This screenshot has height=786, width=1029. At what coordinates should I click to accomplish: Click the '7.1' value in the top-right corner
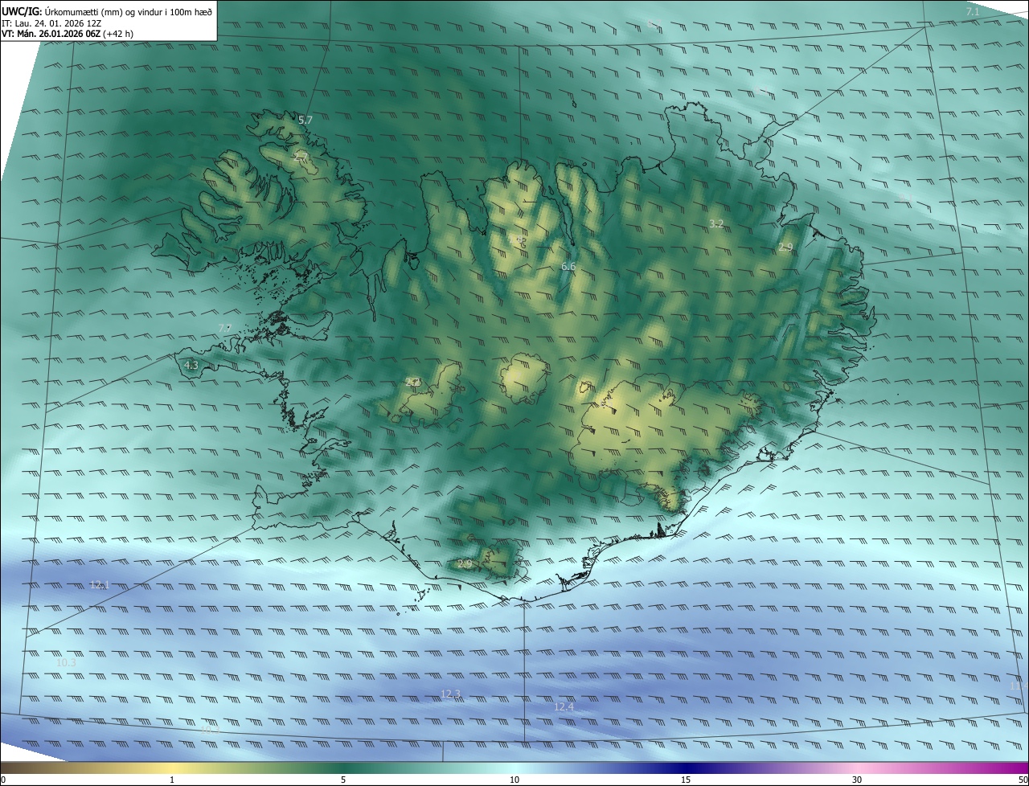tap(972, 11)
